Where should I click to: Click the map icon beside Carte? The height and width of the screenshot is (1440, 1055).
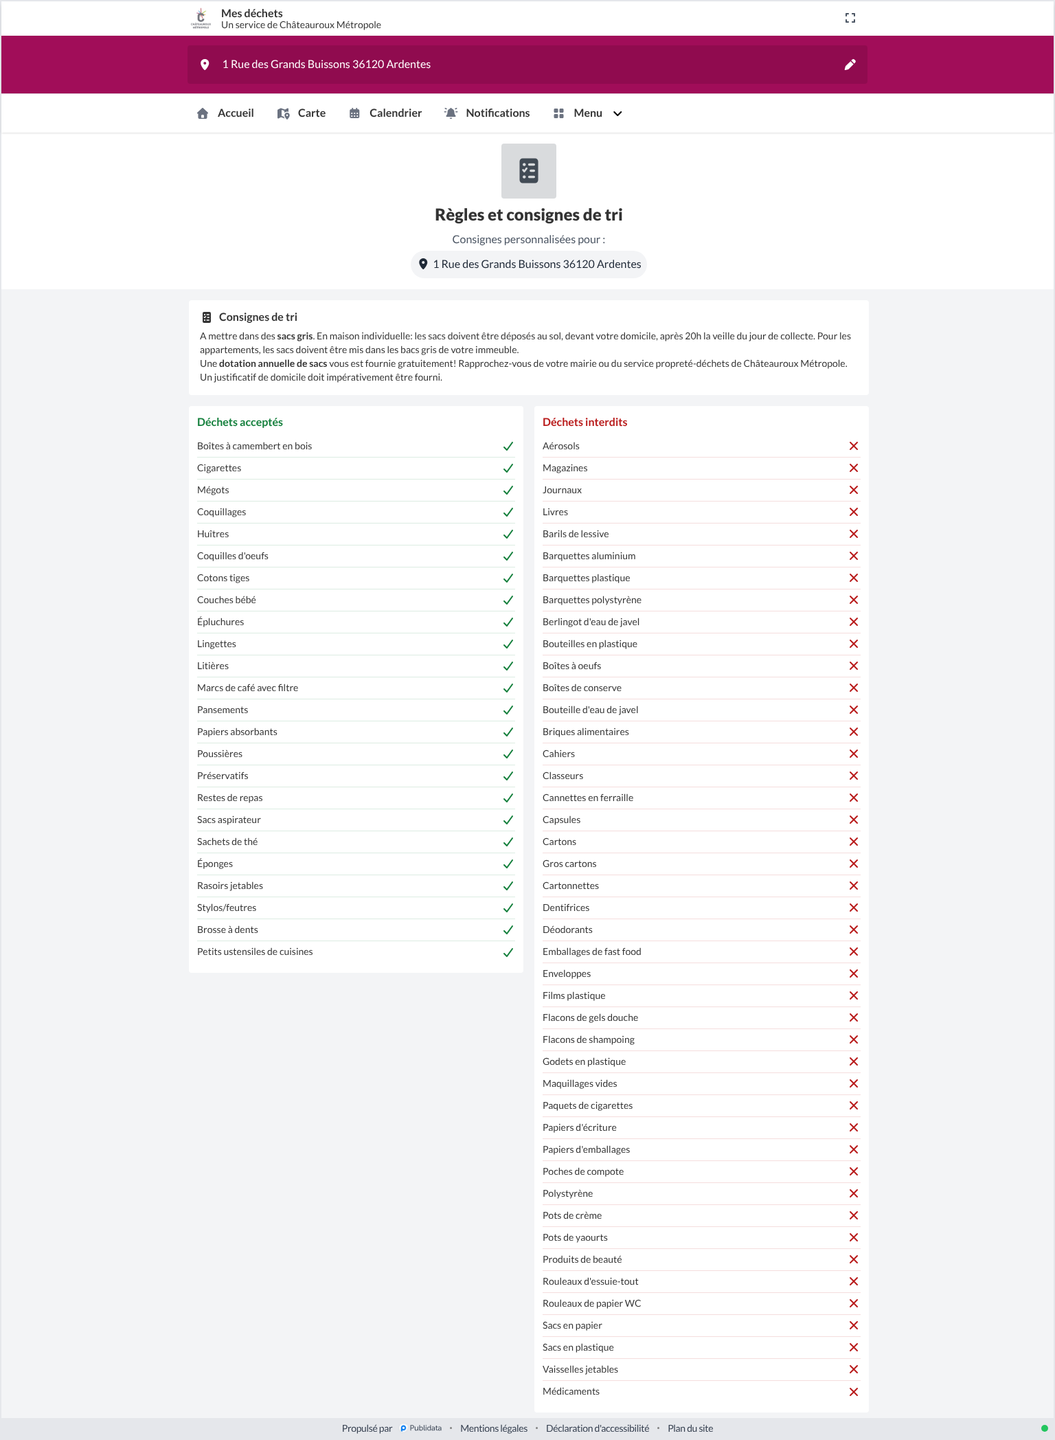(x=283, y=113)
